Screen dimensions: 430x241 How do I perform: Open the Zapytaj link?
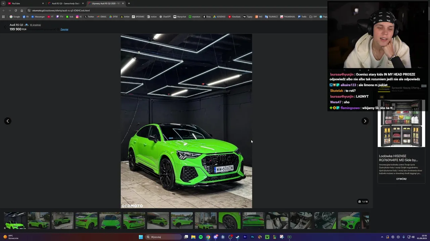tap(64, 29)
